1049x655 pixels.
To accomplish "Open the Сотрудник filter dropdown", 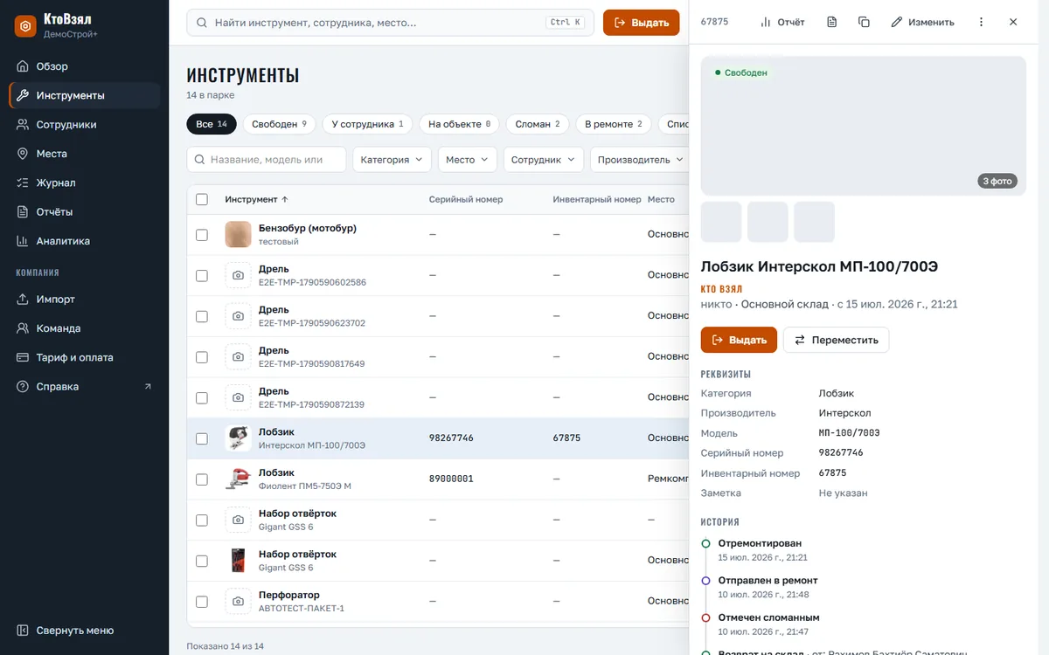I will pos(543,160).
